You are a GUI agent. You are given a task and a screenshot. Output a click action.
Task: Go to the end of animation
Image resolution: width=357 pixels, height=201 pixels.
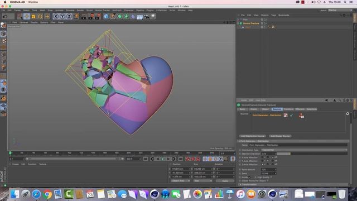180,159
